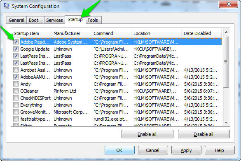Select the CheckNDISPort entry name
The image size is (241, 161).
pyautogui.click(x=35, y=98)
